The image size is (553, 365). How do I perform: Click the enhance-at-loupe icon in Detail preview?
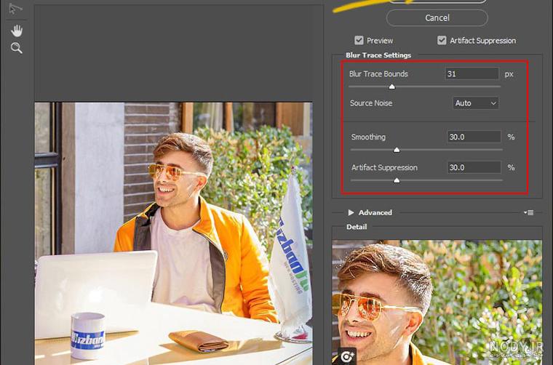click(346, 357)
